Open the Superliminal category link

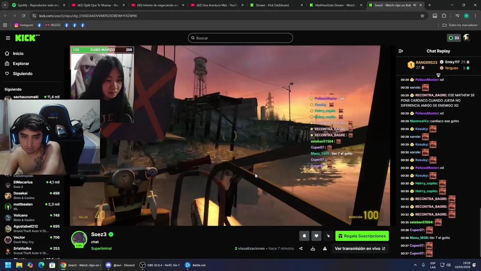pos(101,248)
